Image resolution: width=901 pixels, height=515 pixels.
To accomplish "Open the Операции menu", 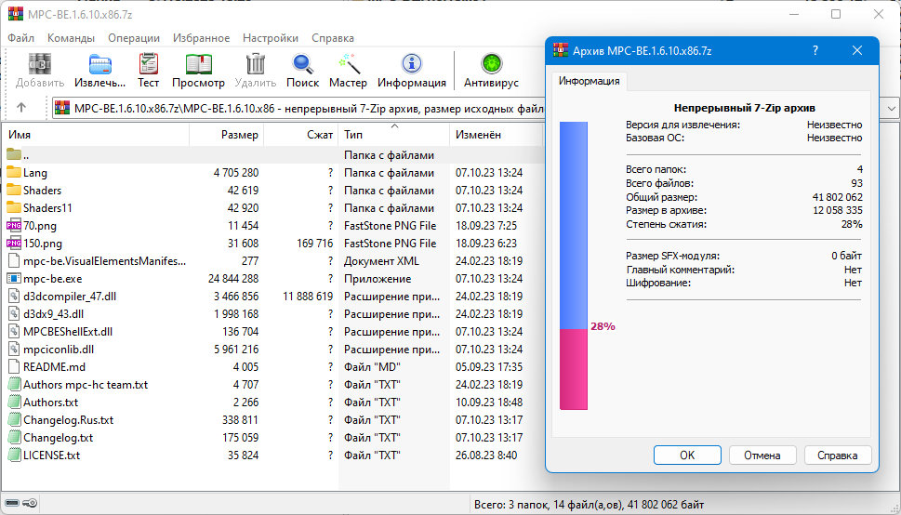I will click(134, 38).
